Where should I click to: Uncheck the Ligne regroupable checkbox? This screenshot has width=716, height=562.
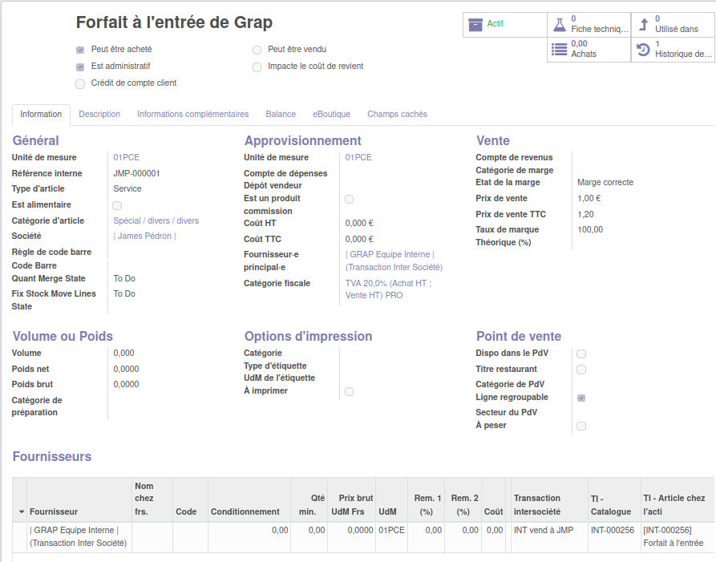(581, 398)
